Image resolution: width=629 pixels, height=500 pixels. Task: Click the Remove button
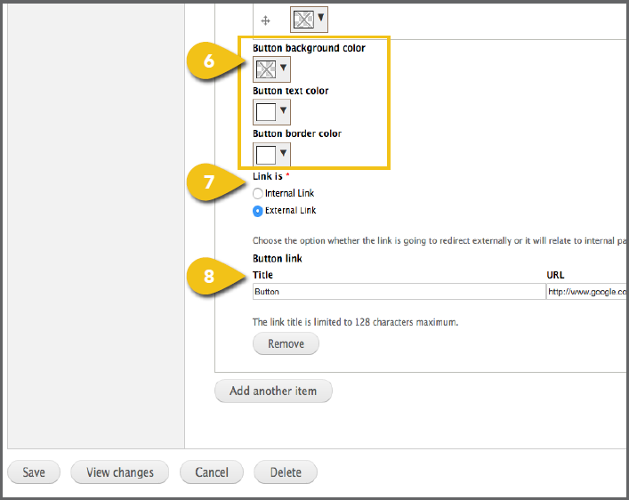pyautogui.click(x=286, y=344)
